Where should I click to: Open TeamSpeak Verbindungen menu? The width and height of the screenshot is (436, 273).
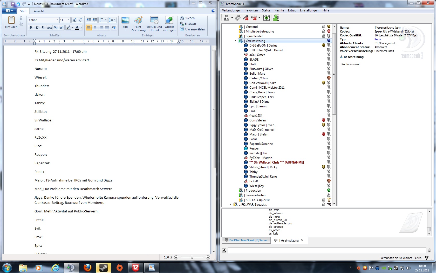click(231, 10)
